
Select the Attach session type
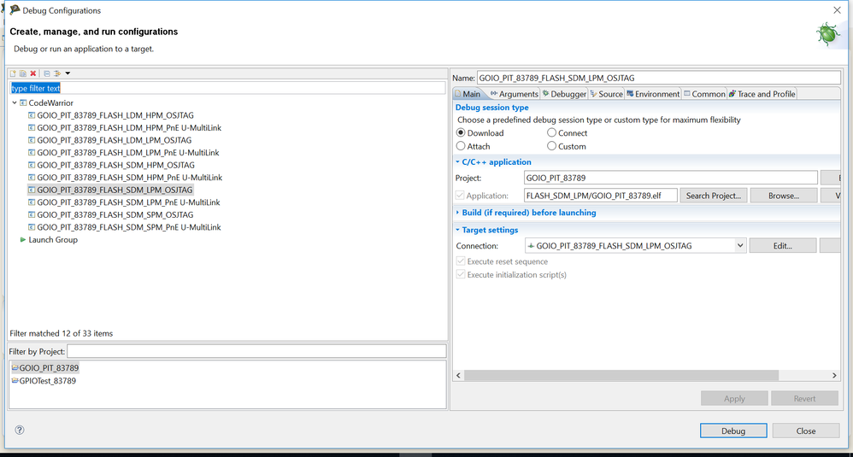(x=461, y=146)
